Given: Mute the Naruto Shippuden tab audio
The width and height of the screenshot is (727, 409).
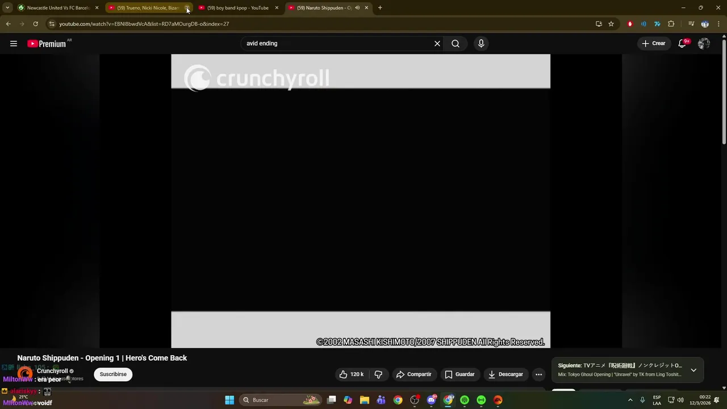Looking at the screenshot, I should coord(357,8).
